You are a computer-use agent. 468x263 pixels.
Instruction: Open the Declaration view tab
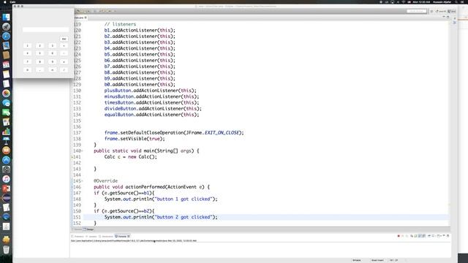(x=106, y=236)
